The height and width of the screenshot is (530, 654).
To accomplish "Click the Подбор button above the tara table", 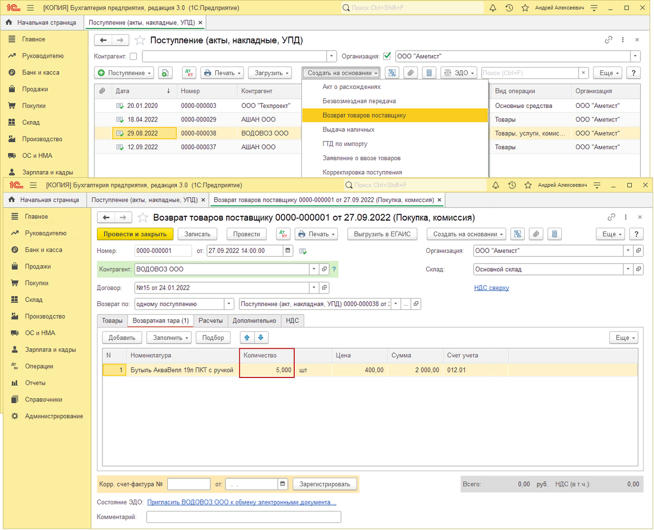I will [213, 338].
